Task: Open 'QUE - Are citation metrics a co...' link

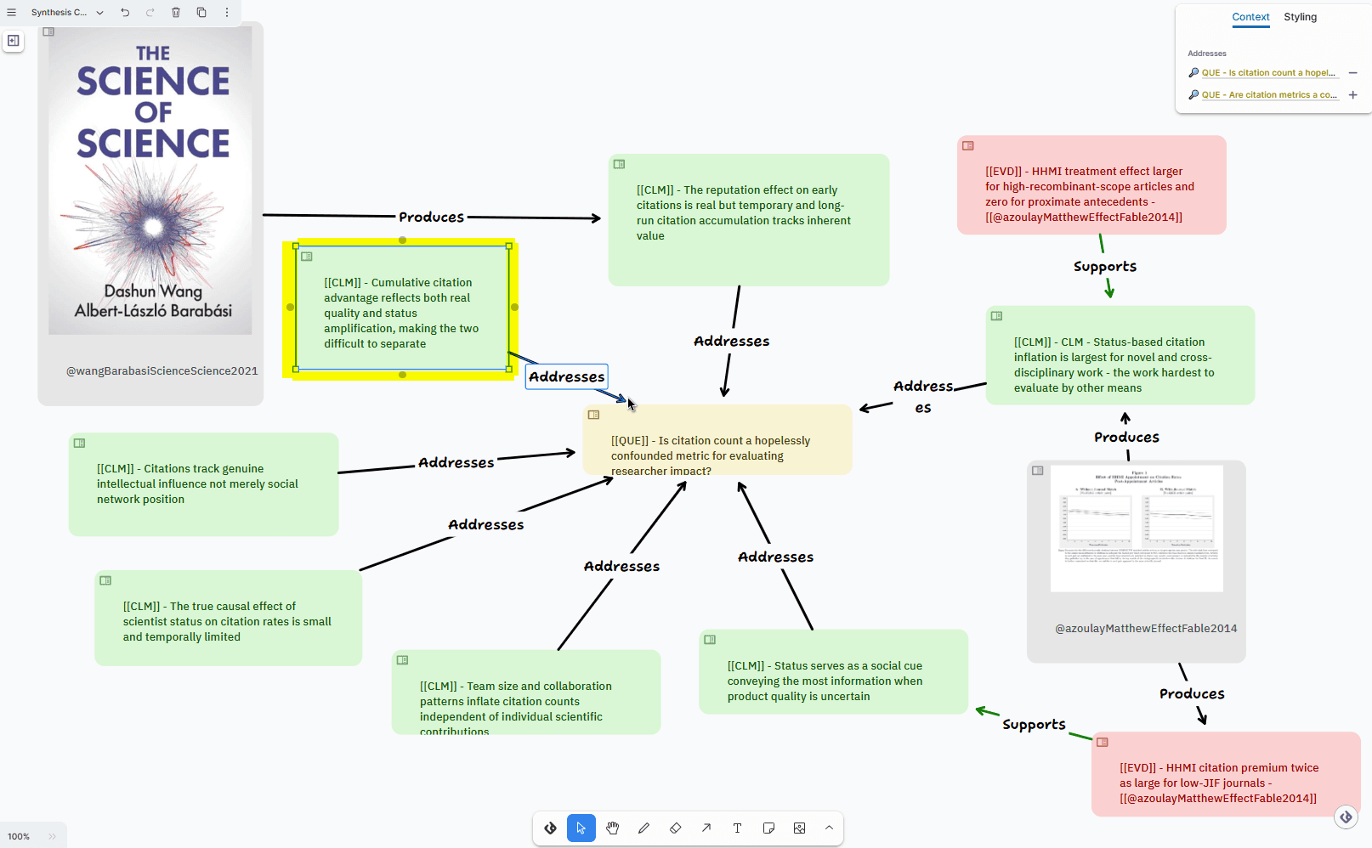Action: coord(1269,95)
